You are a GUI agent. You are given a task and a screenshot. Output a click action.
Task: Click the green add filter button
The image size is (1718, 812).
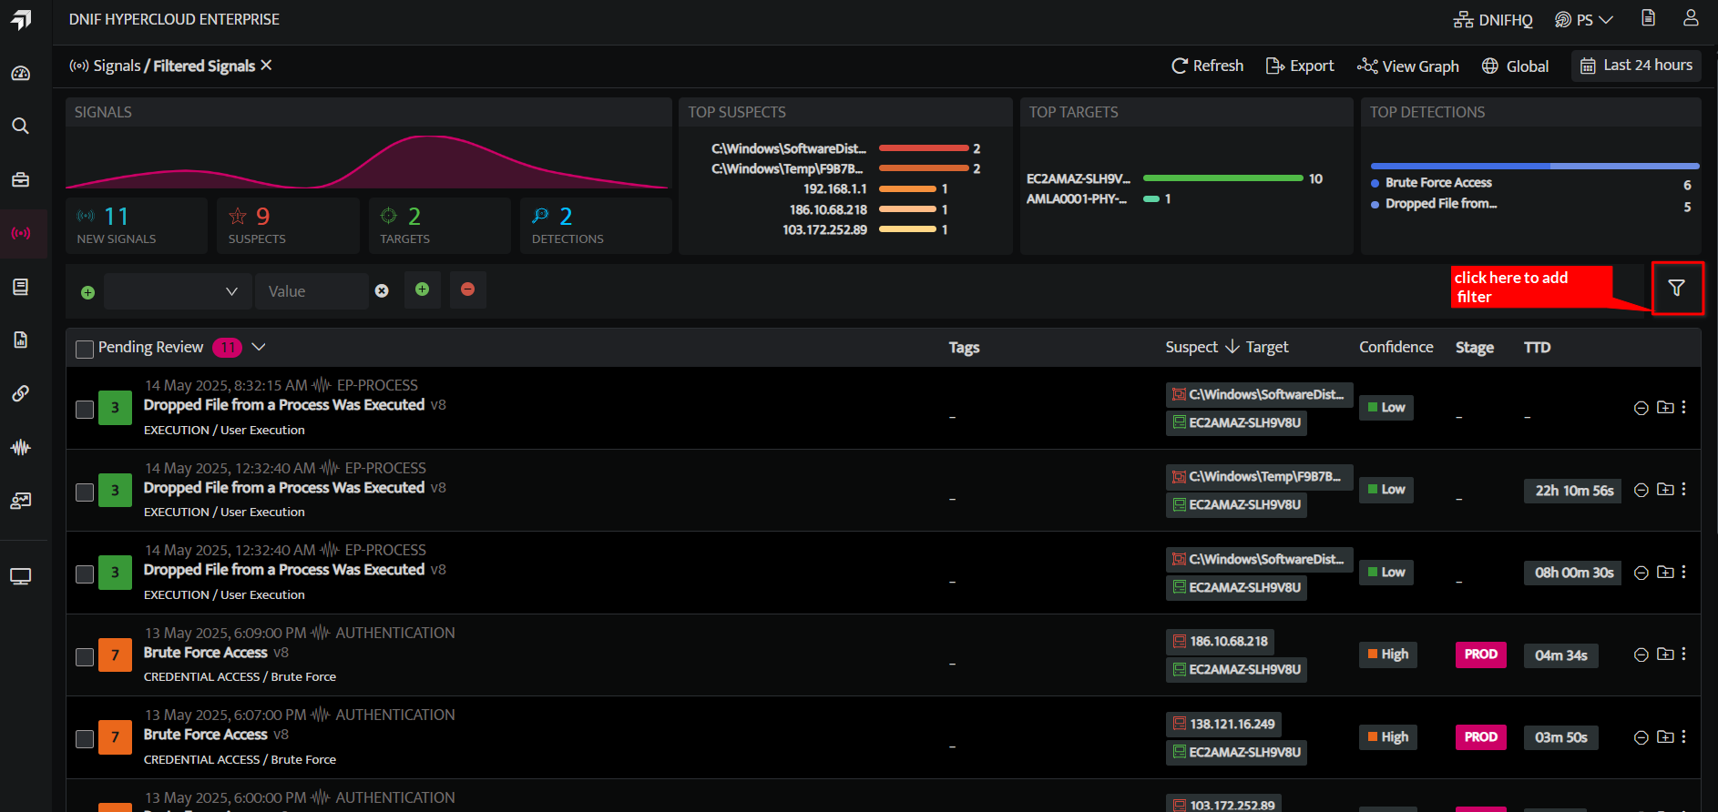tap(423, 289)
